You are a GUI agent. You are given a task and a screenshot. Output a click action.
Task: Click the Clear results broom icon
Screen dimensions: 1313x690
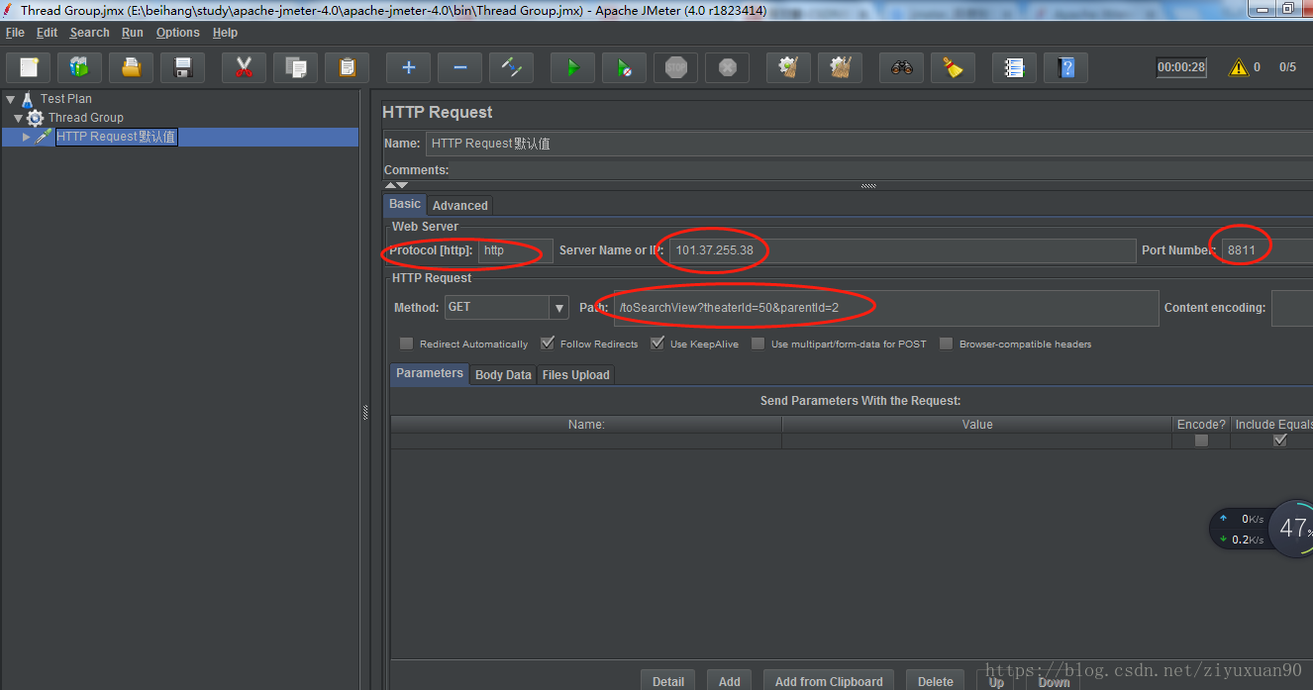click(x=788, y=67)
